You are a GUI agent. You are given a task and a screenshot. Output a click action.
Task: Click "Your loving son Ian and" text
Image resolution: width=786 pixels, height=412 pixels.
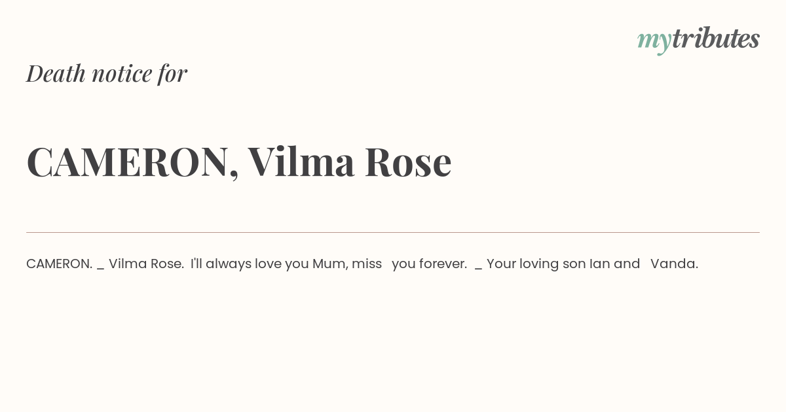click(x=563, y=264)
